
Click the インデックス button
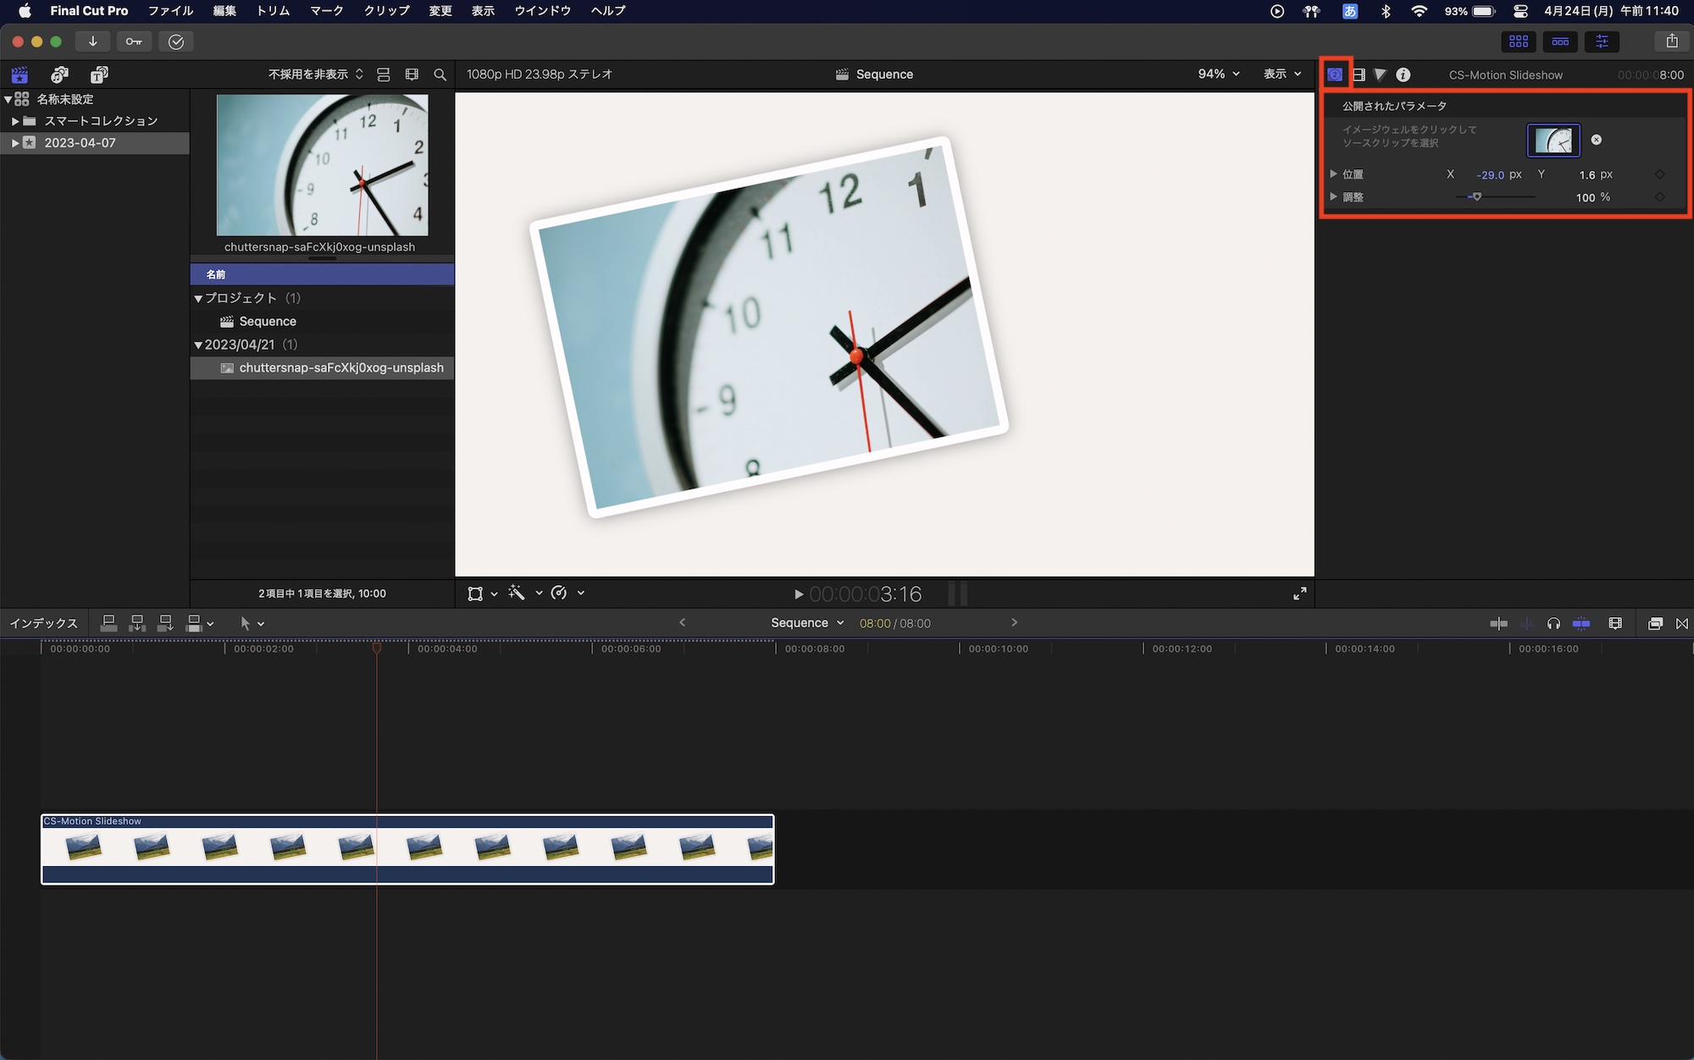click(43, 623)
